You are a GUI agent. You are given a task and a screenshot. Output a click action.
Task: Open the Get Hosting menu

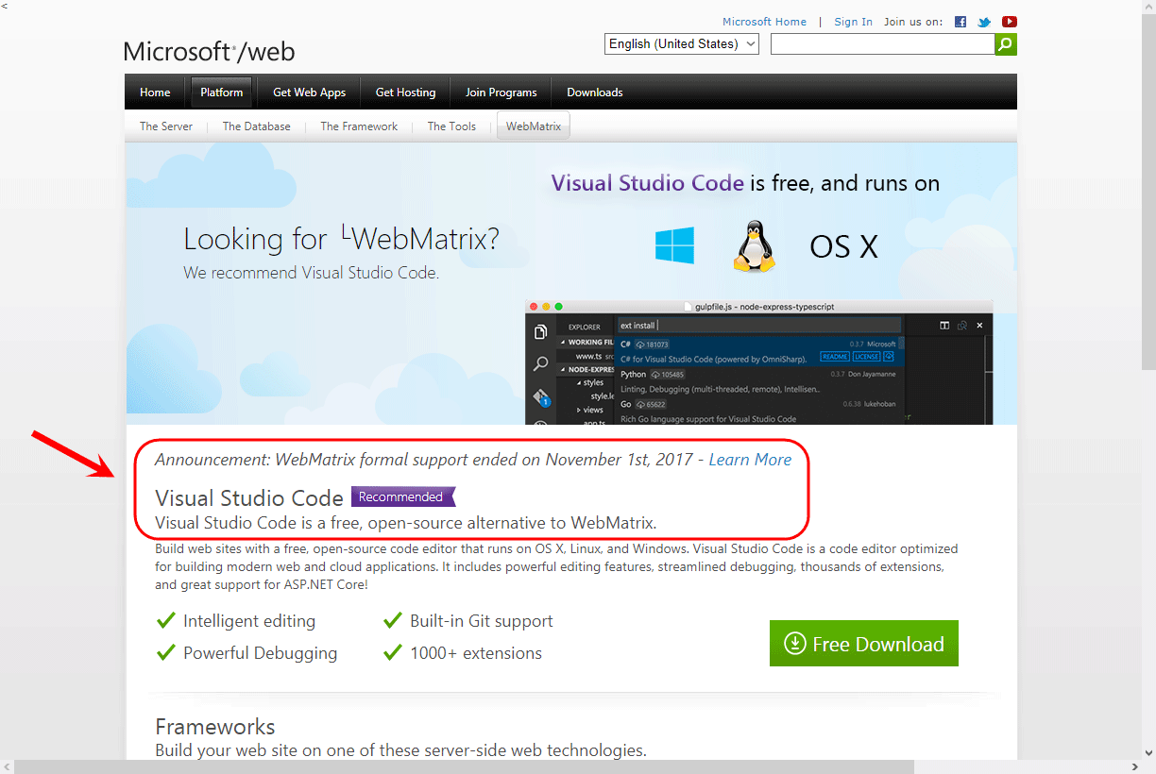point(406,93)
